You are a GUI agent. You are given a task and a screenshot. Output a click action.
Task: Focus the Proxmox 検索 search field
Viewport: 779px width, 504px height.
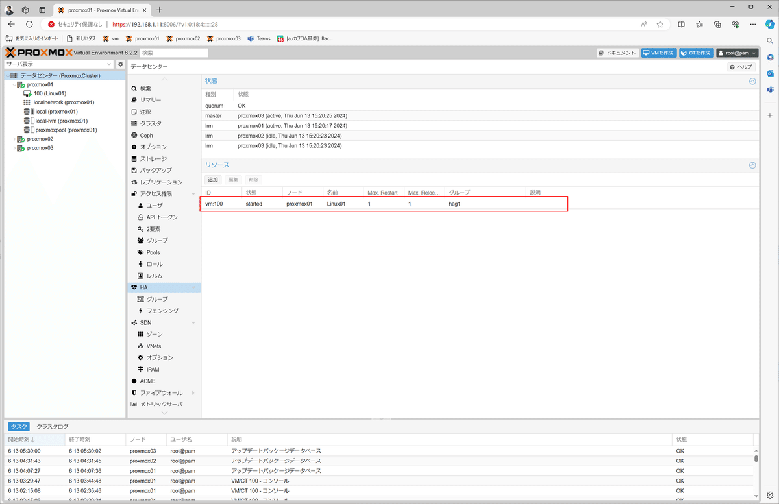(x=174, y=53)
